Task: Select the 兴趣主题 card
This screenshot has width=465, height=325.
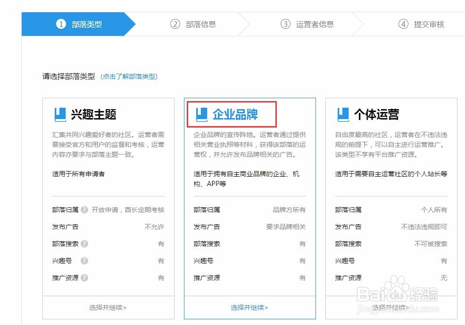Action: pyautogui.click(x=108, y=189)
